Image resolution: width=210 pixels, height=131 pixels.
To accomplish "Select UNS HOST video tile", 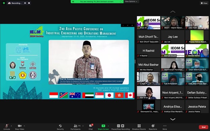I will (197, 23).
